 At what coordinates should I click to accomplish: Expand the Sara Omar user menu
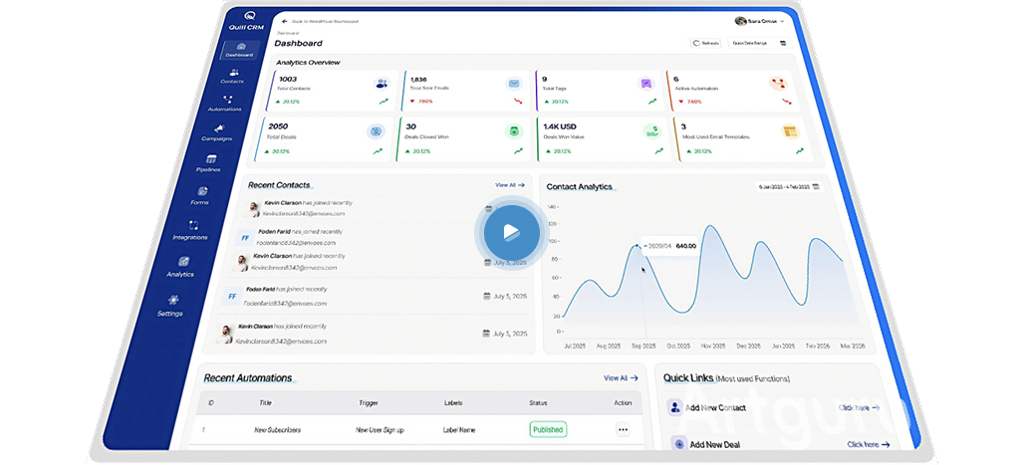tap(759, 21)
